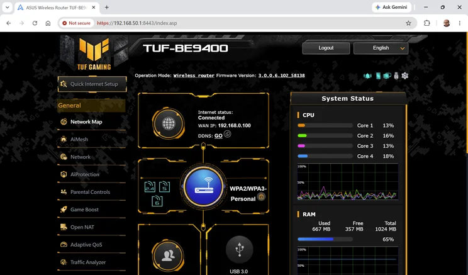Go back in browser
Viewport: 468px width, 275px height.
point(9,23)
